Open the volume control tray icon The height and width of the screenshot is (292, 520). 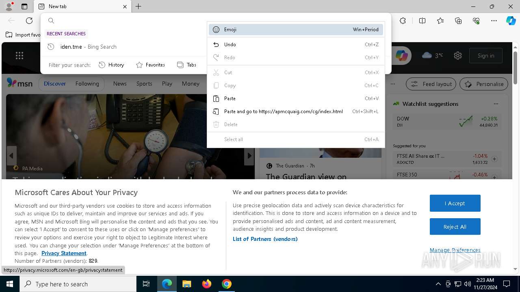467,284
